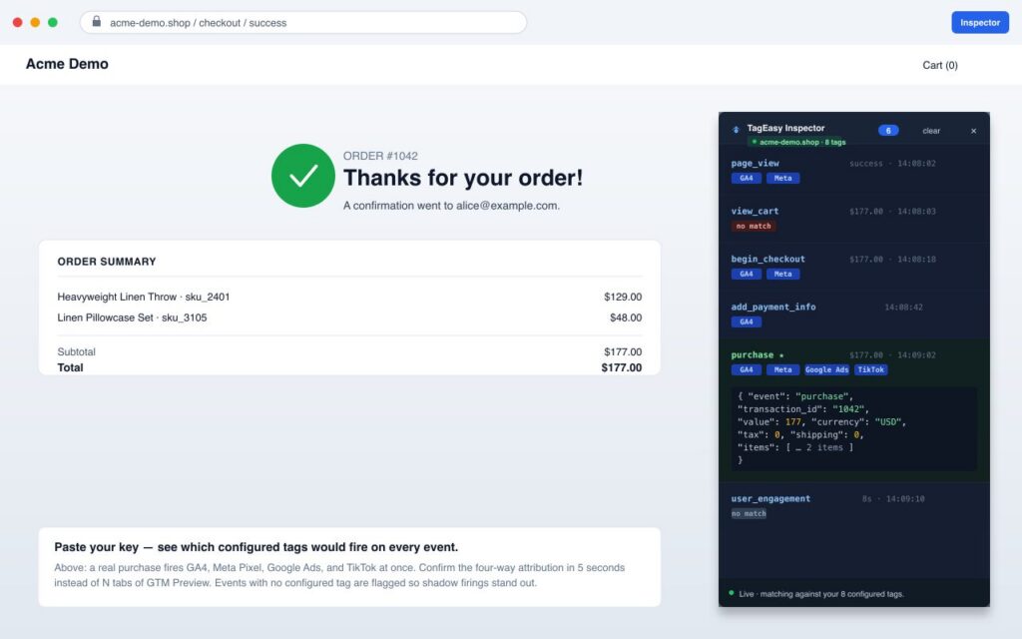Click the Meta tag under begin_checkout
The width and height of the screenshot is (1022, 639).
[782, 274]
